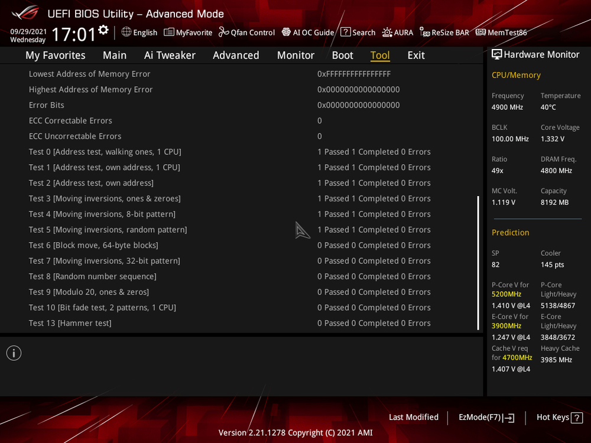591x443 pixels.
Task: Select Test 6 Block move row
Action: (240, 245)
